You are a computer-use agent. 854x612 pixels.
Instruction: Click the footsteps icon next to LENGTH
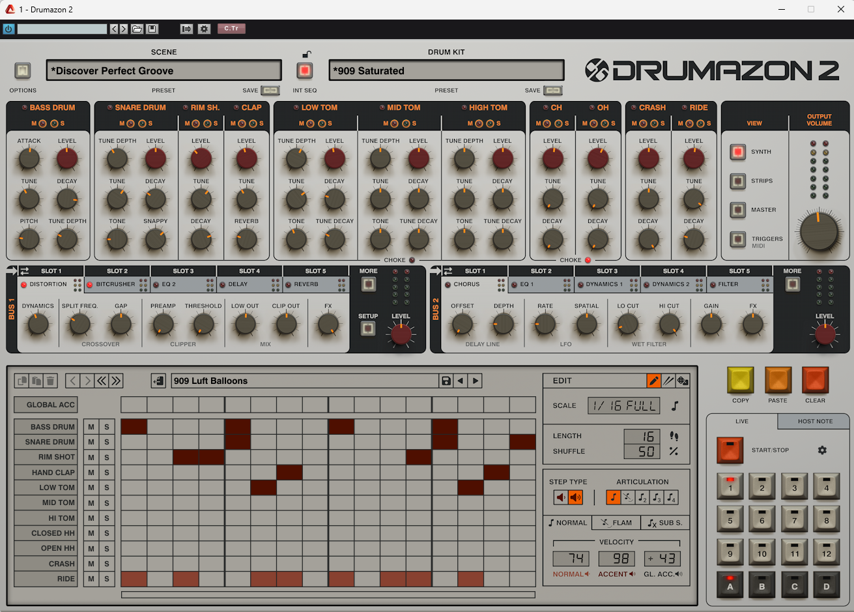point(674,436)
